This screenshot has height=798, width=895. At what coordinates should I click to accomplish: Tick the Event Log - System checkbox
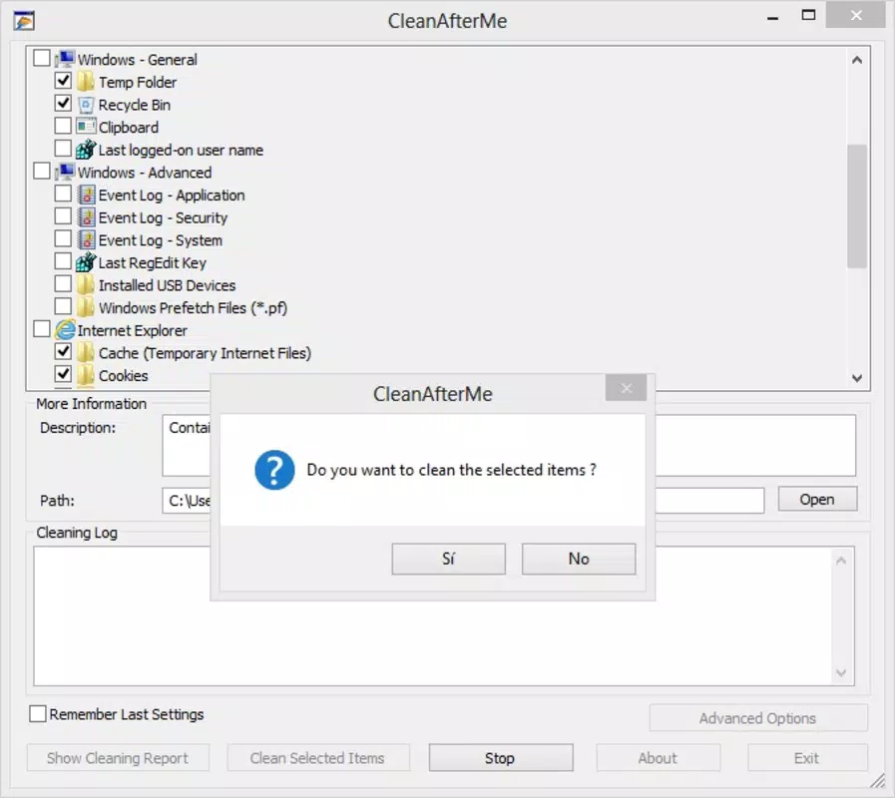tap(63, 238)
